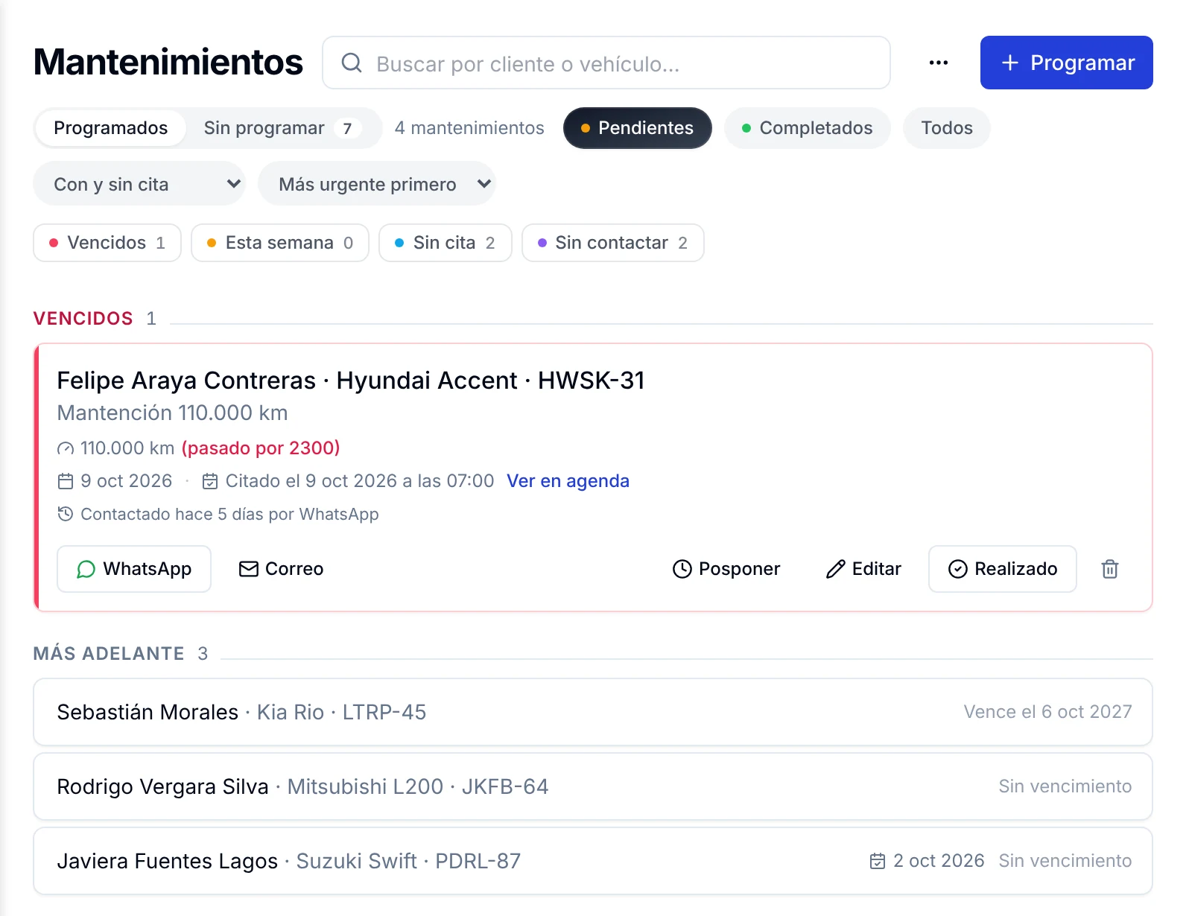Click the 'pasado por 2300' warning text
The width and height of the screenshot is (1189, 916).
(261, 448)
